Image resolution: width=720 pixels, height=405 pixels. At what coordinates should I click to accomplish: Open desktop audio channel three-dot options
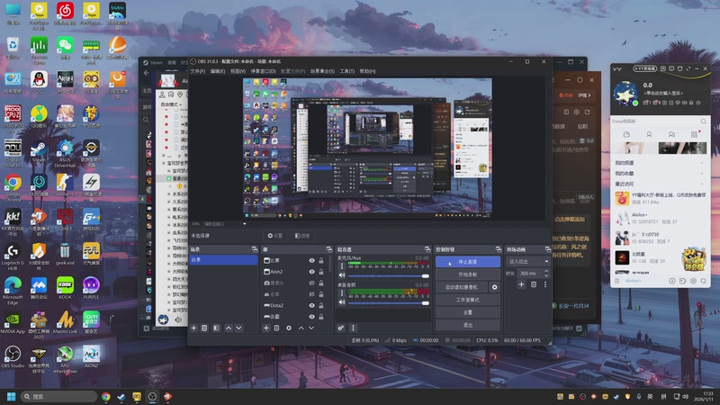coord(342,292)
